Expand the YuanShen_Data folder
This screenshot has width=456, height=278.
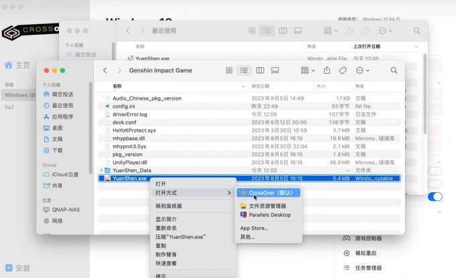point(101,170)
